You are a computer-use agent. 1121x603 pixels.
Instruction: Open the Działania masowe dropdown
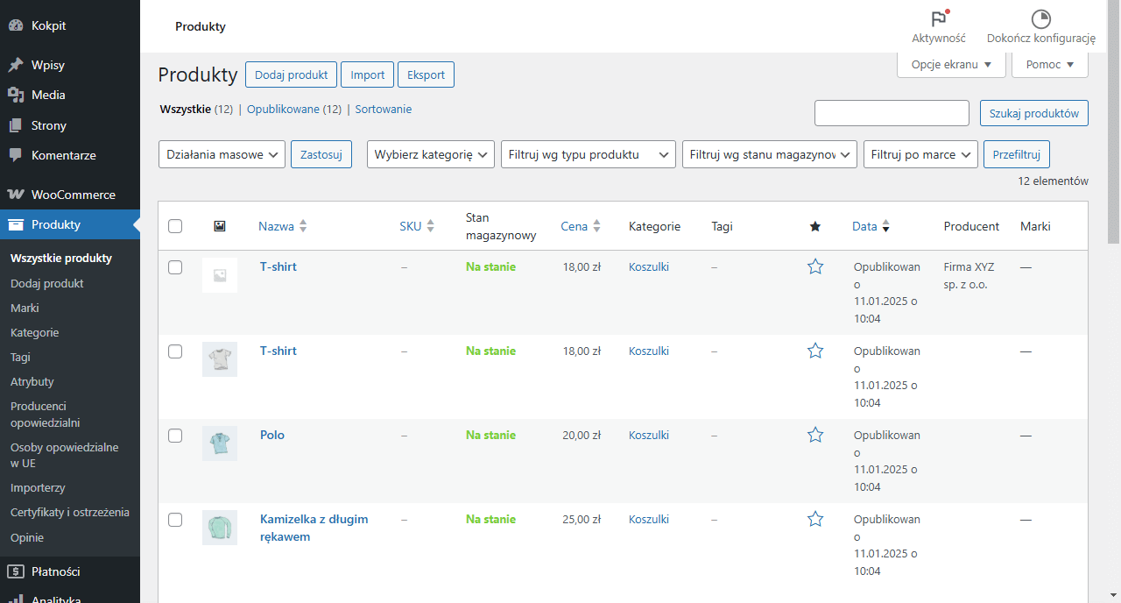tap(222, 154)
